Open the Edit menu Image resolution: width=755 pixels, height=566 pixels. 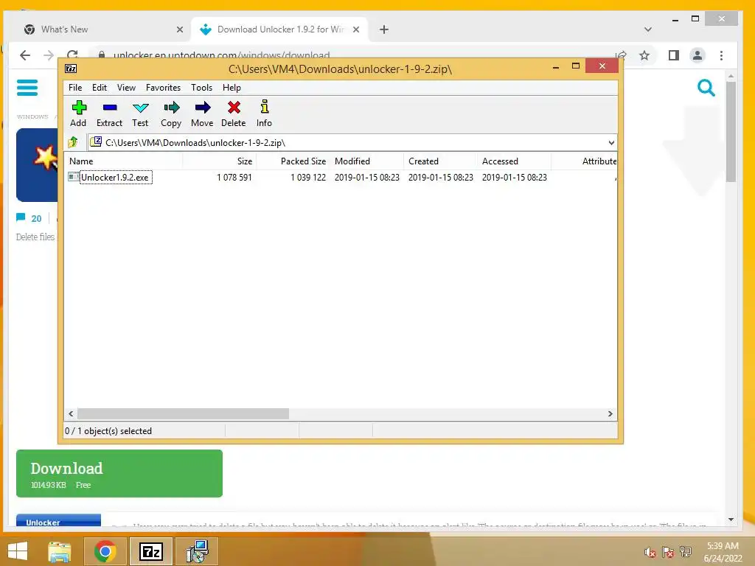(x=100, y=88)
